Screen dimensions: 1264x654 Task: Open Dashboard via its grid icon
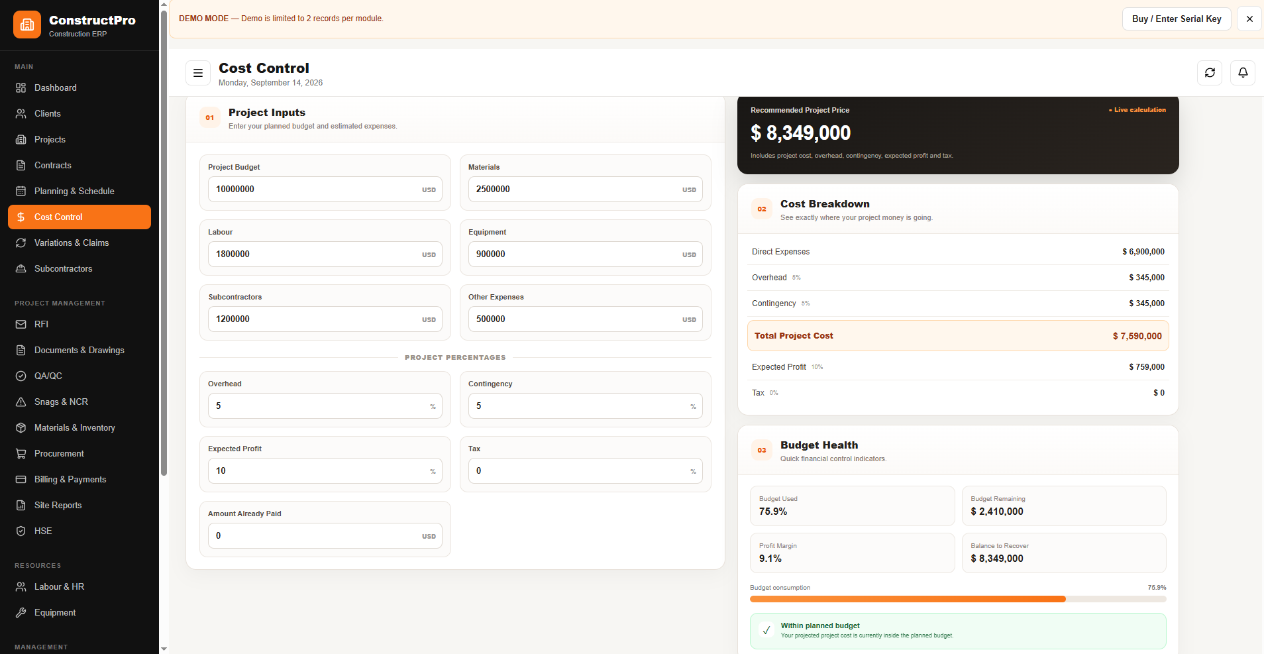(21, 88)
